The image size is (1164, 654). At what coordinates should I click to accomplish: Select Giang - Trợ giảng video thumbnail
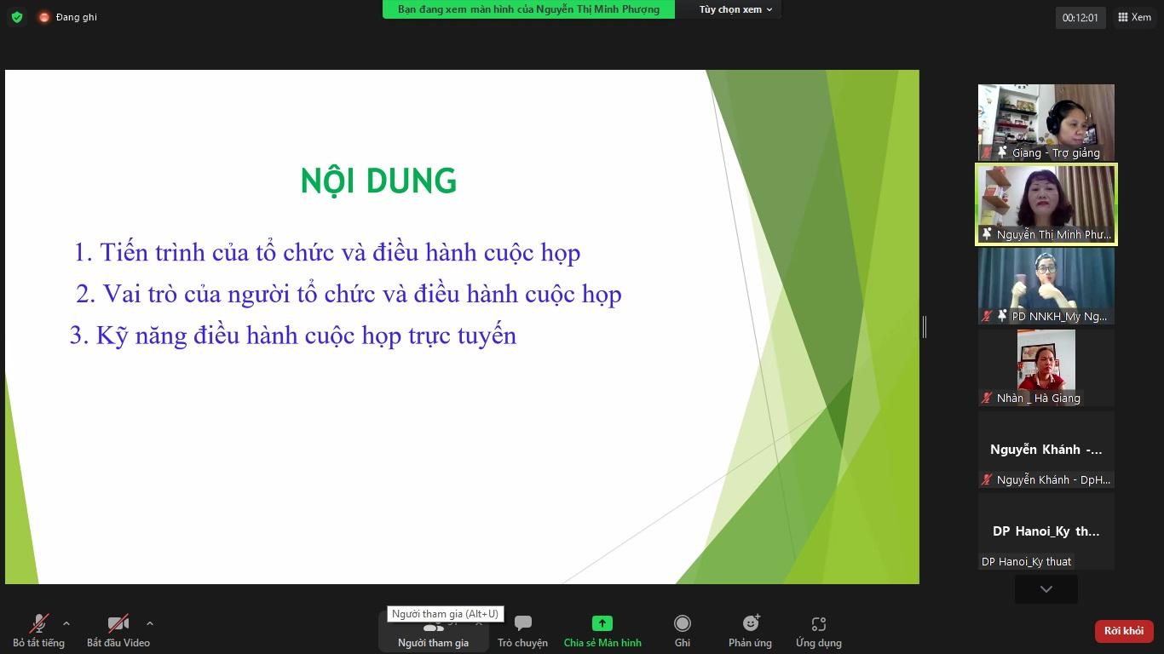(1046, 123)
